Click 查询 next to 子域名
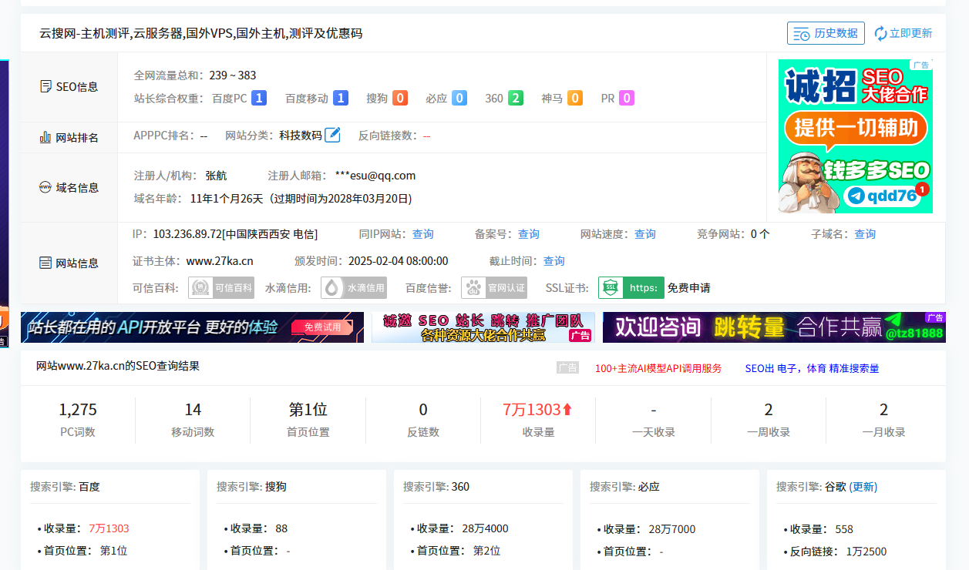 pos(865,233)
